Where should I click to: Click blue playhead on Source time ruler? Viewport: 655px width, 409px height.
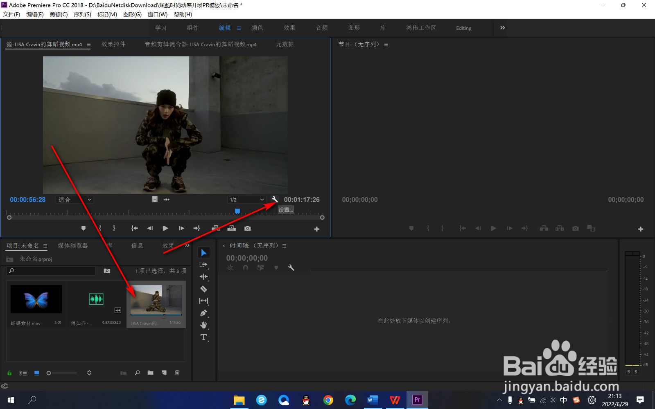coord(237,211)
